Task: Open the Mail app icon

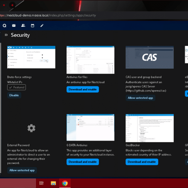Action: pyautogui.click(x=14, y=25)
